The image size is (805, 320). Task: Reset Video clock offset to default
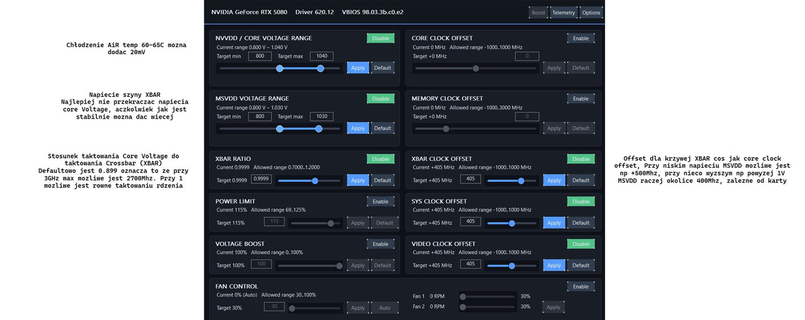[580, 265]
